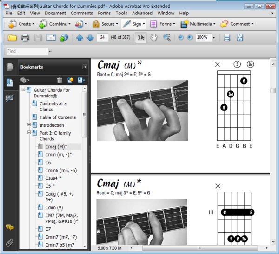Select the C7 bookmark
The height and width of the screenshot is (254, 279).
tap(48, 229)
